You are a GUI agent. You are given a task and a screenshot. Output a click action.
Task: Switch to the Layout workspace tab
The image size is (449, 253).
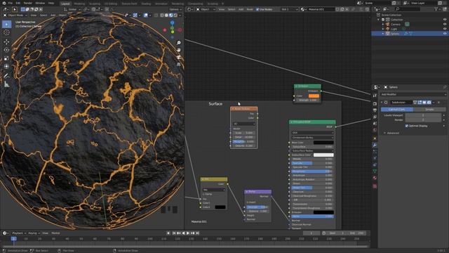point(65,4)
